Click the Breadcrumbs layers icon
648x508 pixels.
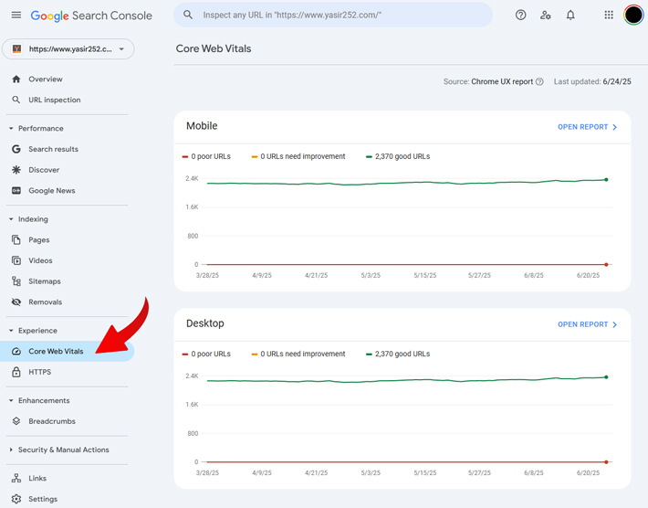coord(16,421)
